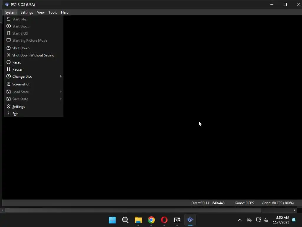Click the scrollbar right arrow
Screen dimensions: 302x227
(x=295, y=210)
